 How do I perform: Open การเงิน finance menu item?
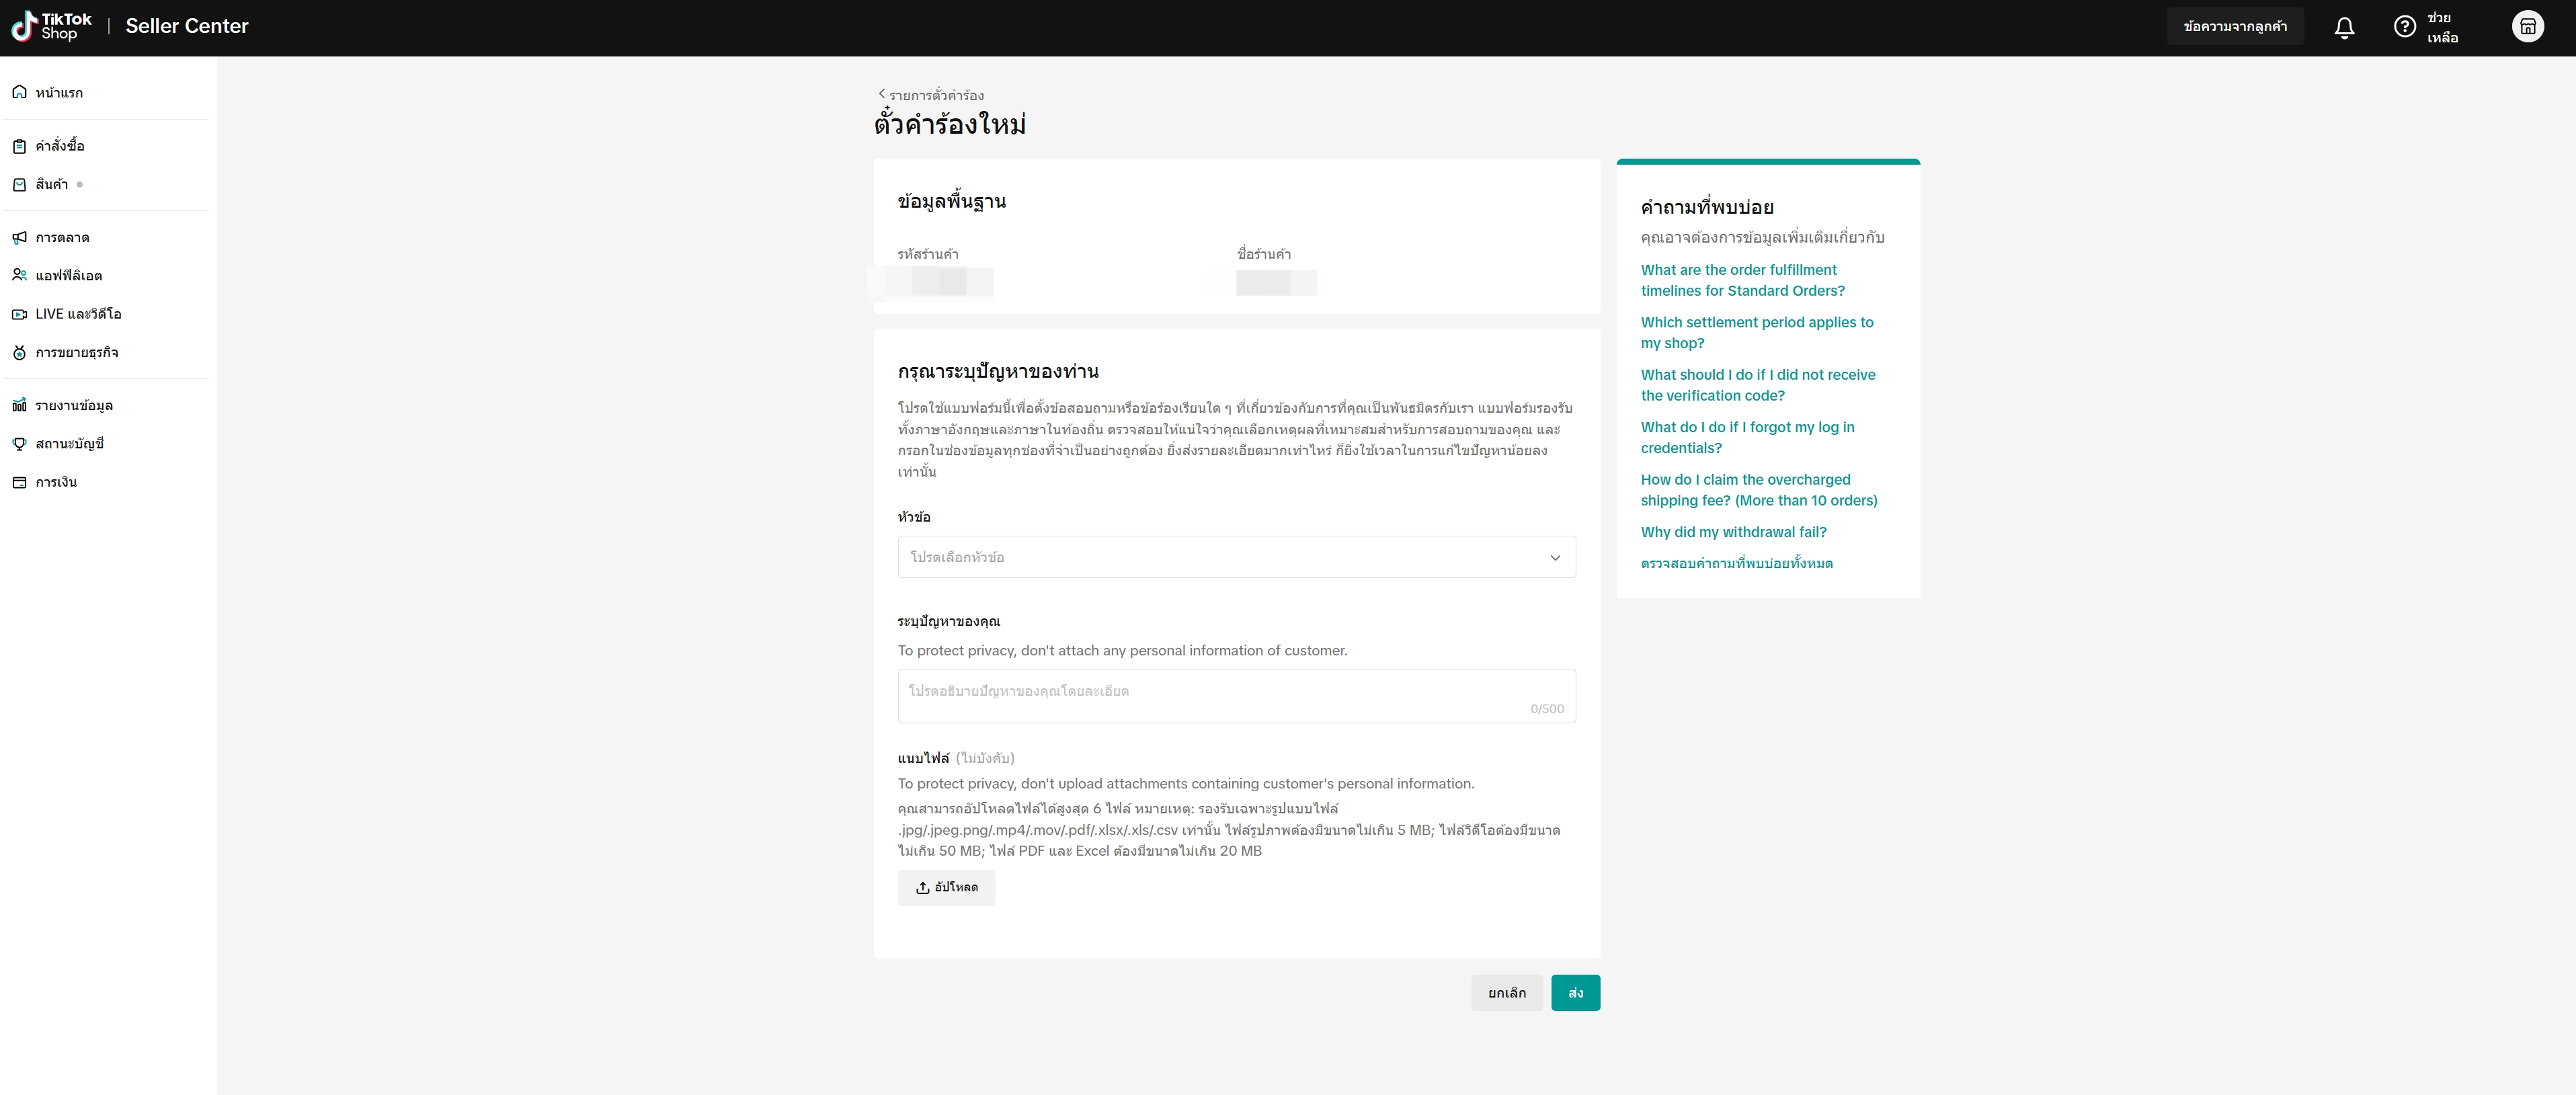coord(56,482)
